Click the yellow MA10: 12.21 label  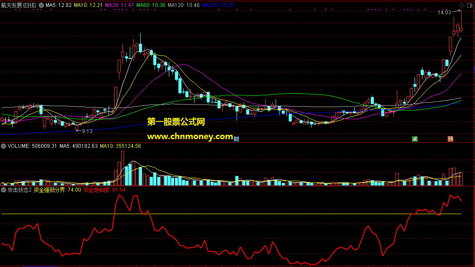click(88, 5)
